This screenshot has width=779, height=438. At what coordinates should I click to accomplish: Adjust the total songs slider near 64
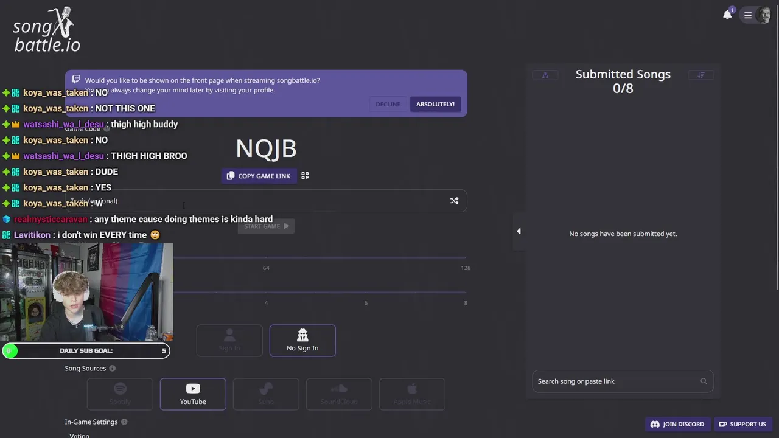266,258
